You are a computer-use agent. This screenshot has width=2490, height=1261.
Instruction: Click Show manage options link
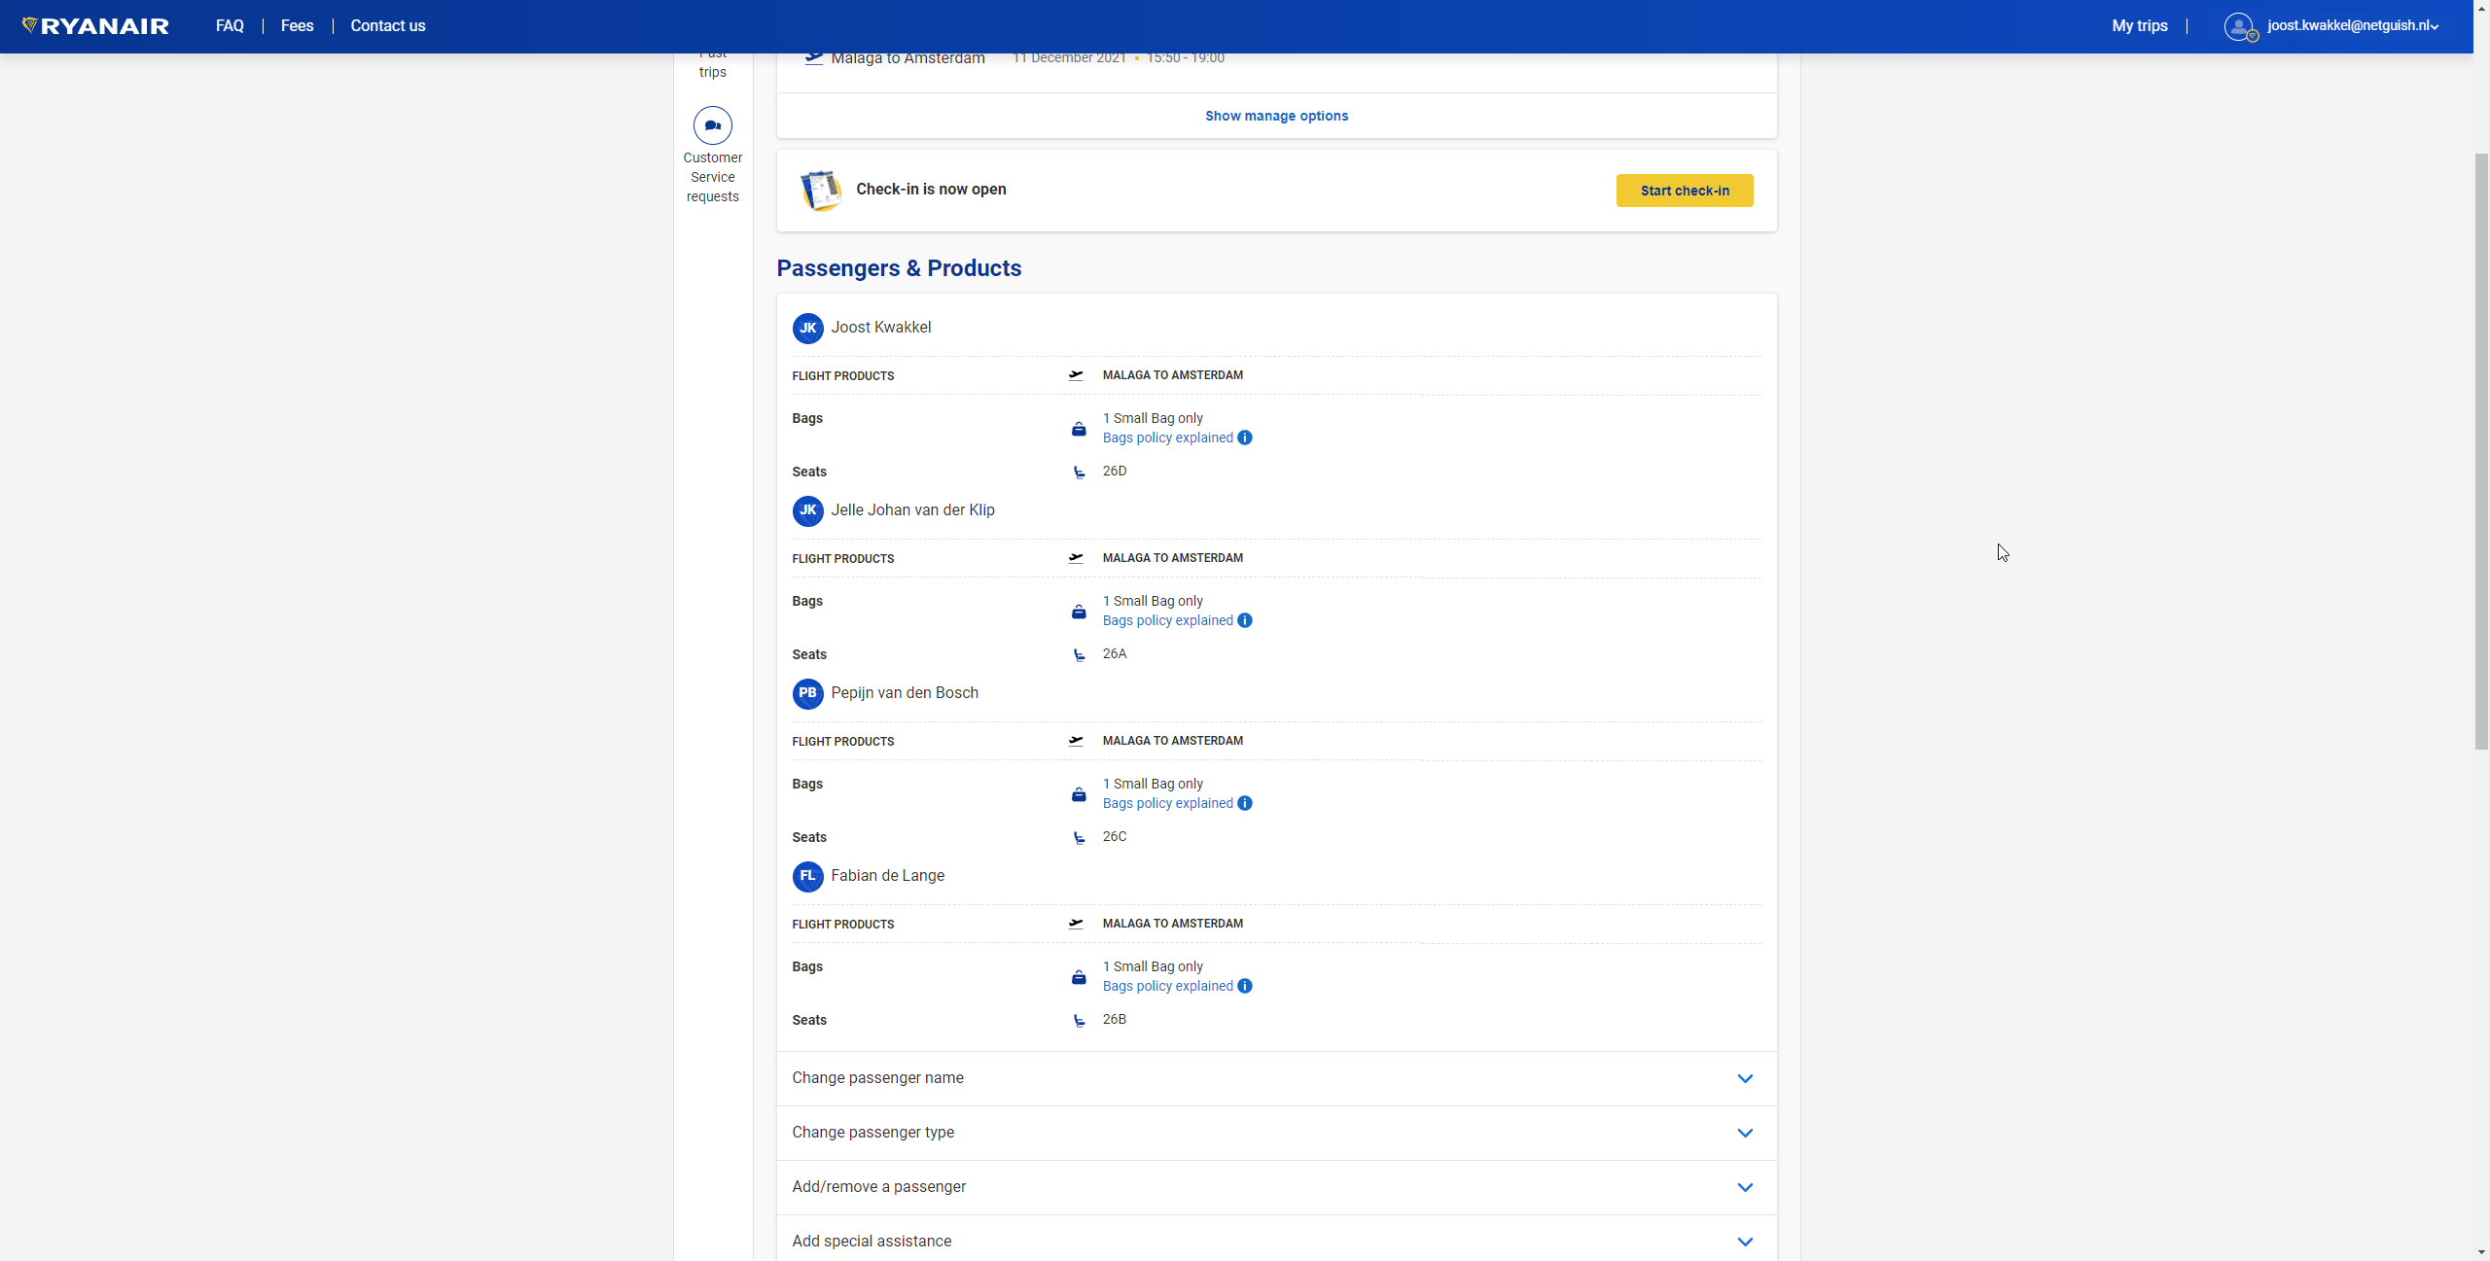pyautogui.click(x=1276, y=117)
